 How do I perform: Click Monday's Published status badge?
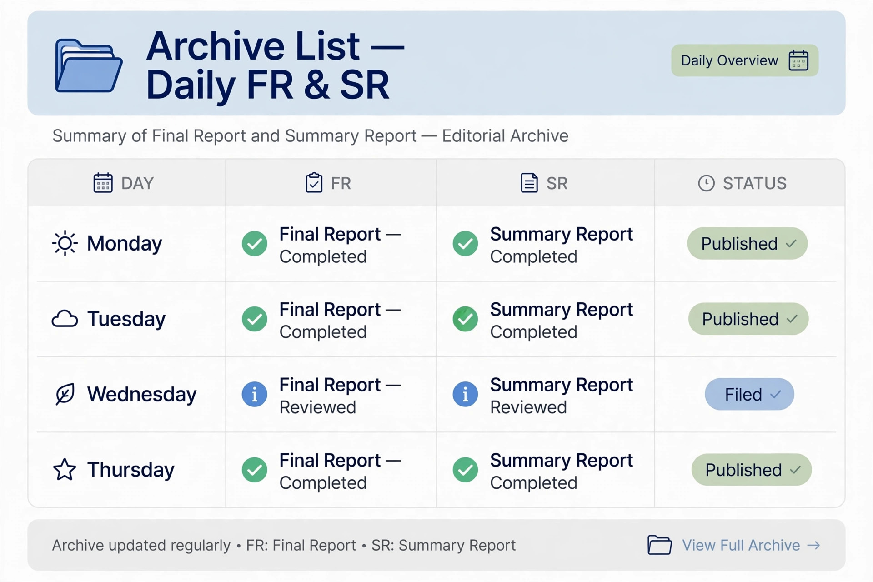point(748,243)
